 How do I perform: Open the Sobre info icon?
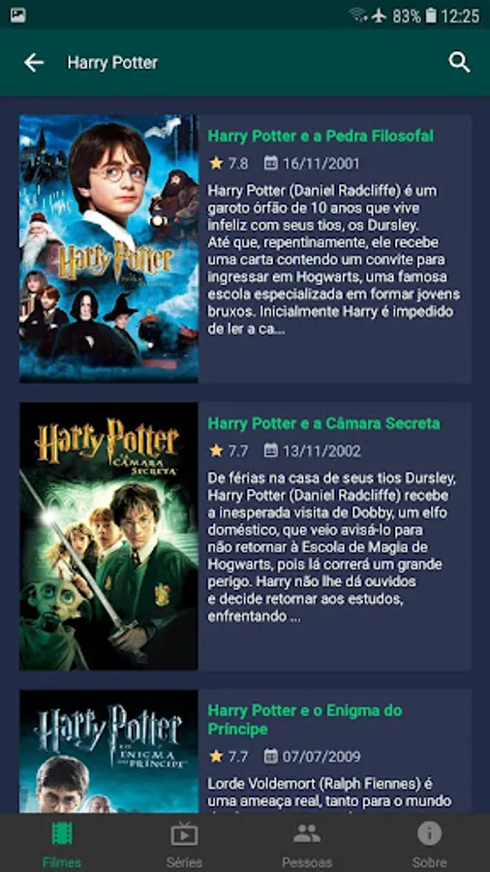[x=429, y=833]
